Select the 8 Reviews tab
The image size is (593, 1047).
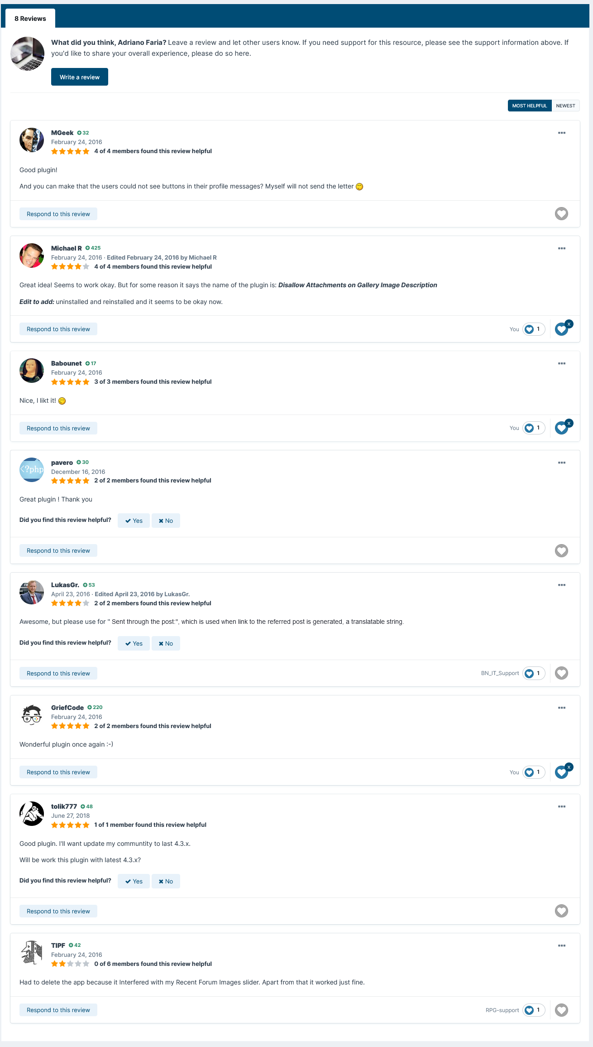pos(30,19)
